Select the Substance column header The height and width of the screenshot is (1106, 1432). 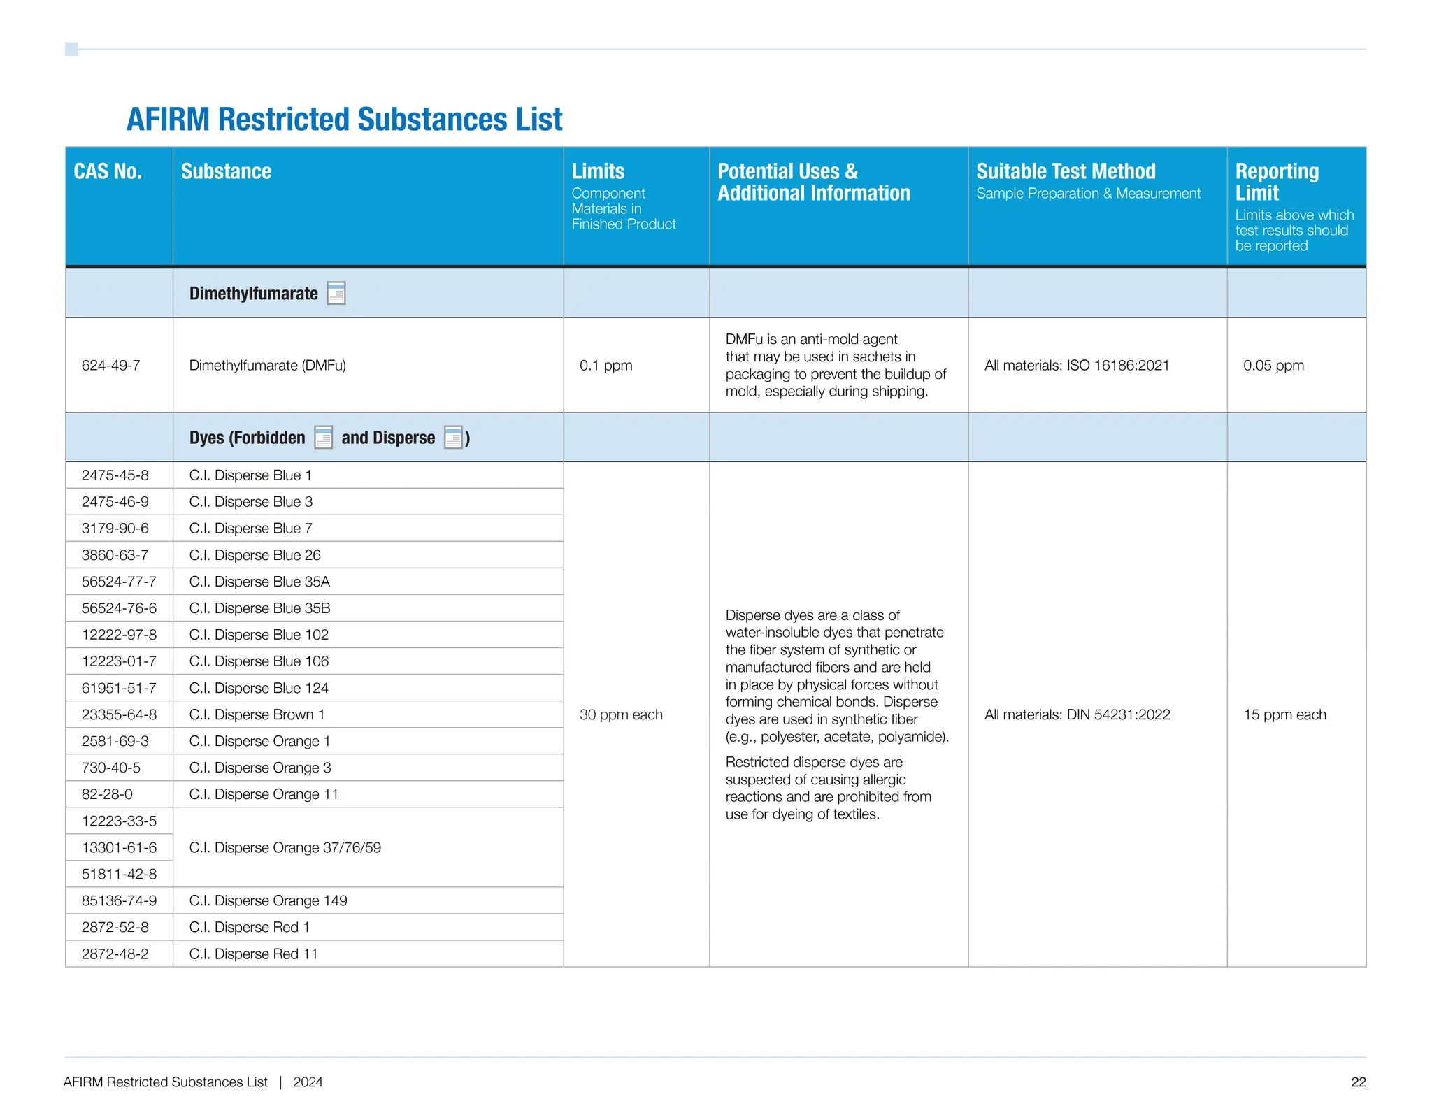click(226, 171)
